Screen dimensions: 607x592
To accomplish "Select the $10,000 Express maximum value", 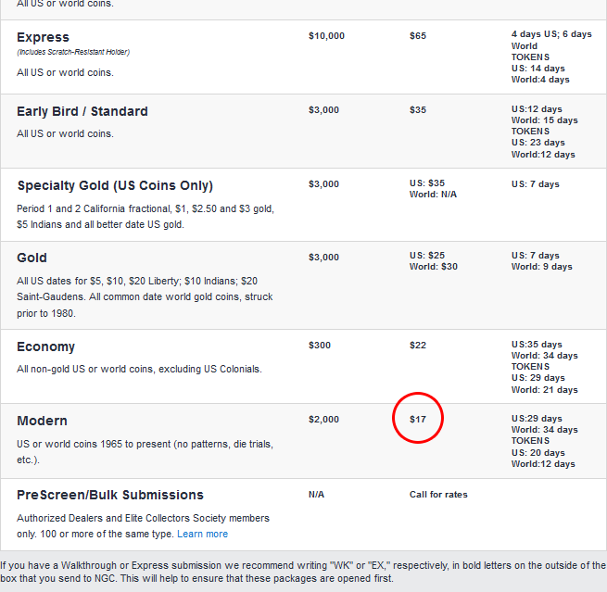I will tap(326, 35).
